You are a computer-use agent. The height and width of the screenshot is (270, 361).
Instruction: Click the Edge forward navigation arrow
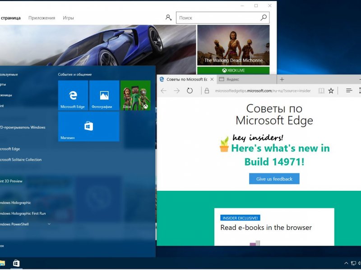pos(176,90)
